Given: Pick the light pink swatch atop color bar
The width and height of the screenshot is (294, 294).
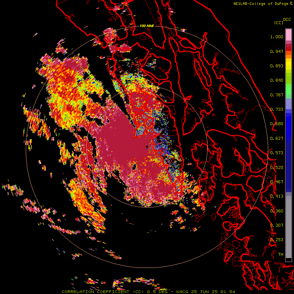Looking at the screenshot, I should coord(288,35).
